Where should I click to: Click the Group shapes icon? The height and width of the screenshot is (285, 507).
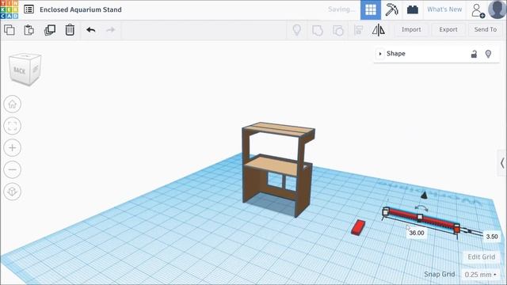pyautogui.click(x=318, y=30)
